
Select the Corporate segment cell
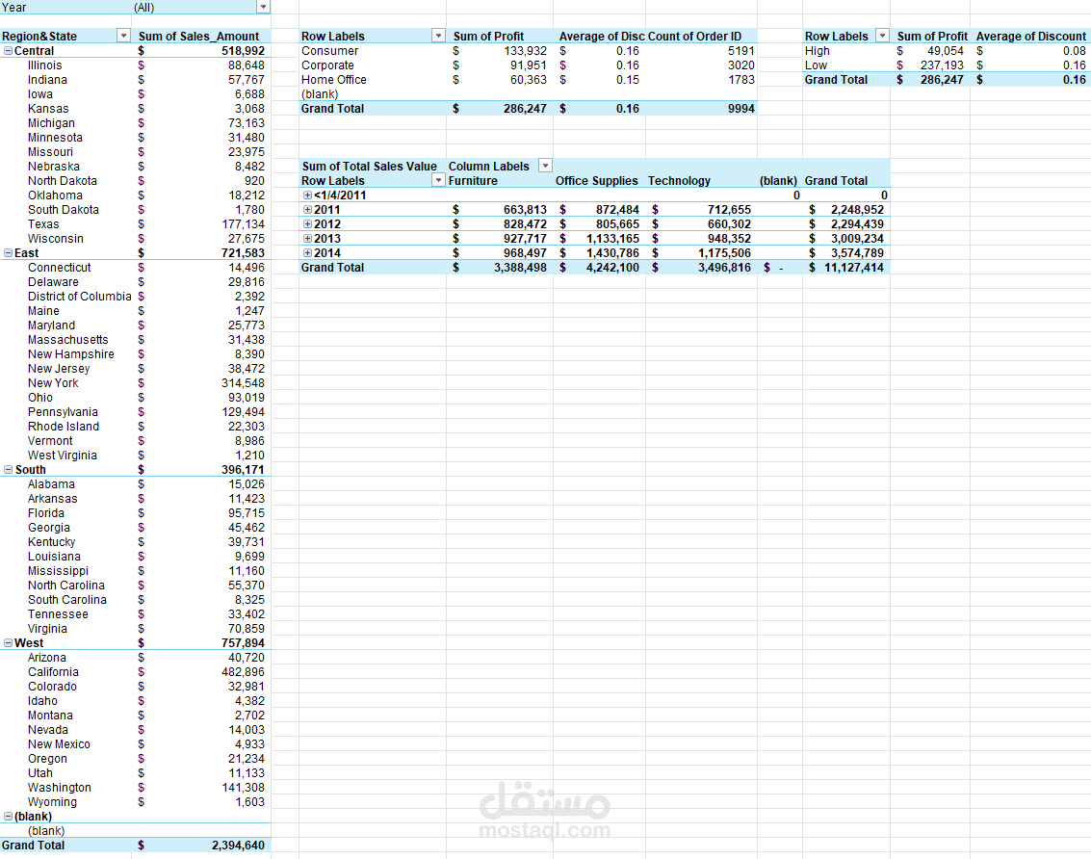[x=327, y=65]
